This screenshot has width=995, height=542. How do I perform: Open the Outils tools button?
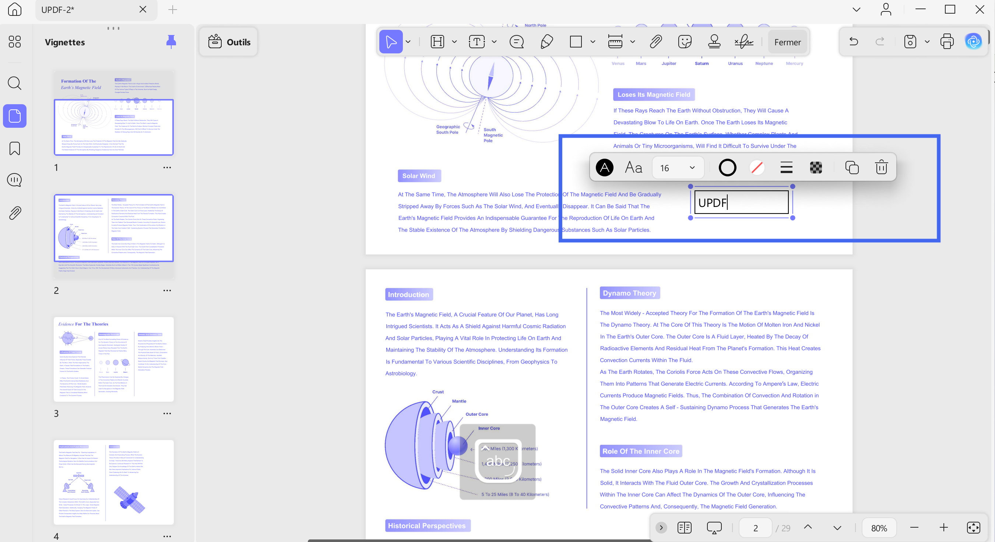[x=229, y=42]
